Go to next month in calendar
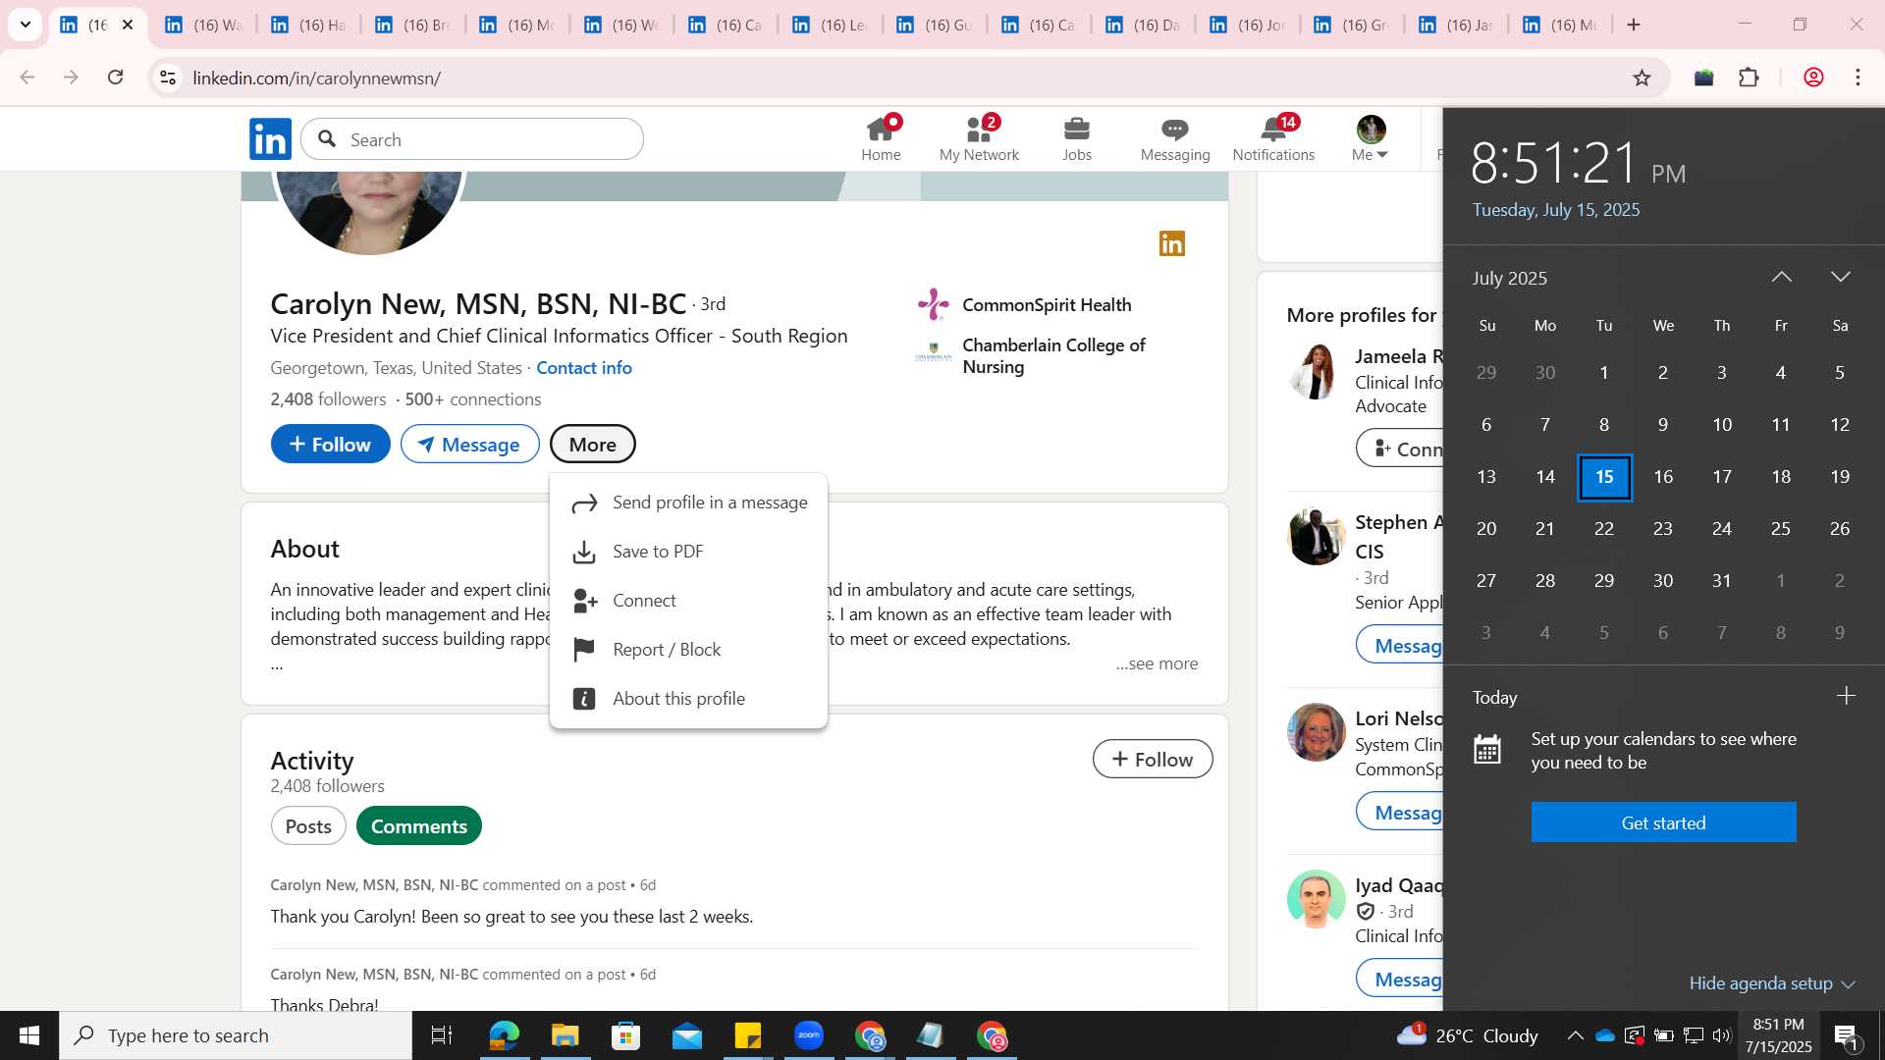Image resolution: width=1885 pixels, height=1060 pixels. [1840, 278]
